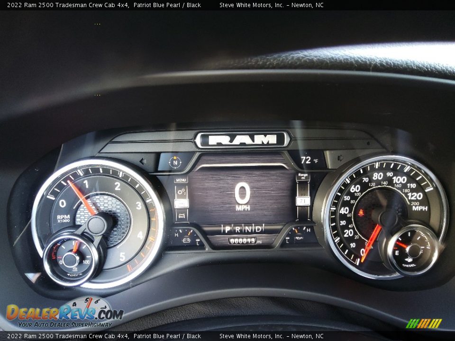Select the R gear indicator
The image size is (455, 341).
click(x=238, y=230)
